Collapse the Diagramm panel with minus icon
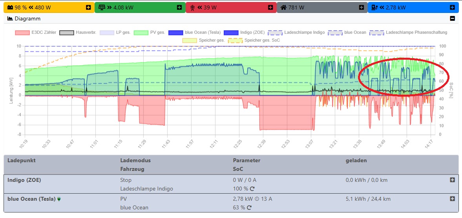The width and height of the screenshot is (462, 218). pos(452,18)
